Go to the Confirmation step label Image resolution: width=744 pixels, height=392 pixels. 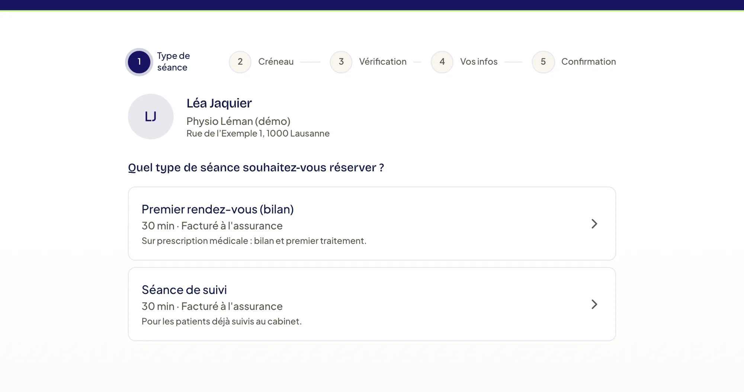coord(589,62)
